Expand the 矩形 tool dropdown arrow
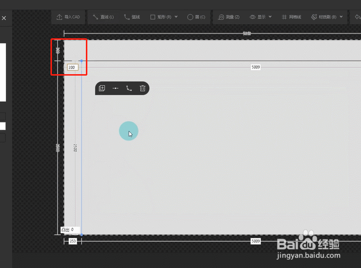 [176, 17]
